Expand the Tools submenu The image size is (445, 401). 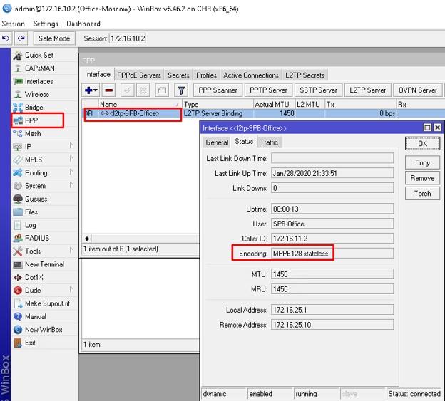point(71,250)
